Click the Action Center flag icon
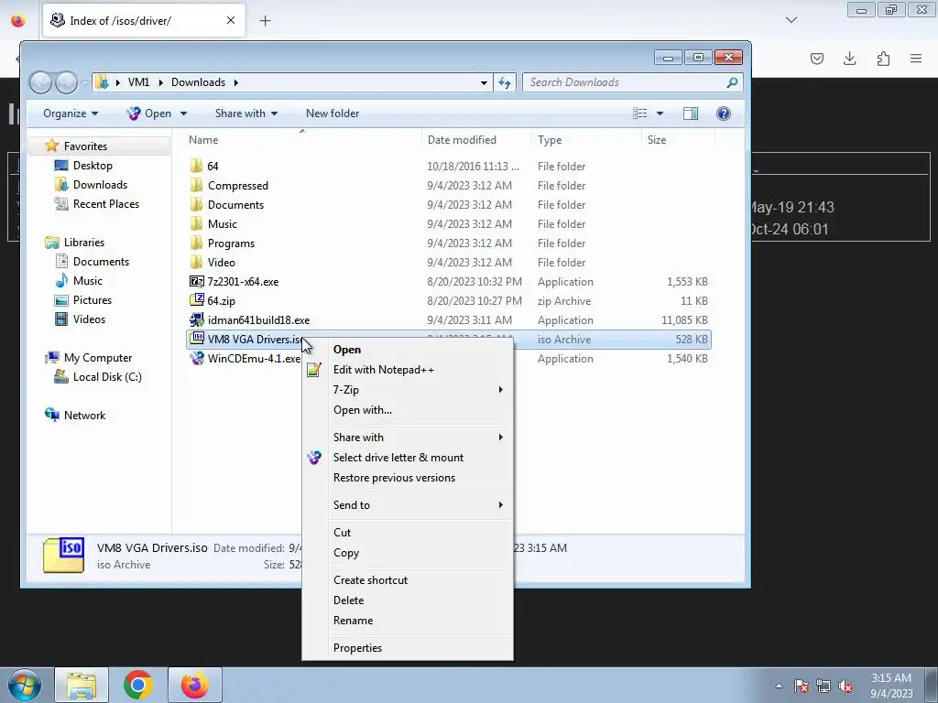The height and width of the screenshot is (703, 938). [x=801, y=687]
